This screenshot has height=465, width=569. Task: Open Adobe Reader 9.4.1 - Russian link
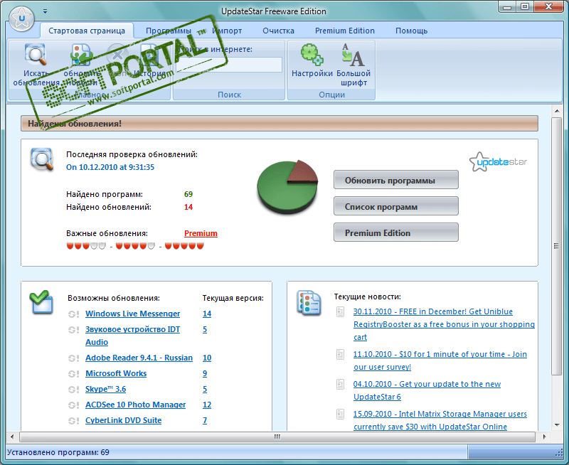pos(139,358)
